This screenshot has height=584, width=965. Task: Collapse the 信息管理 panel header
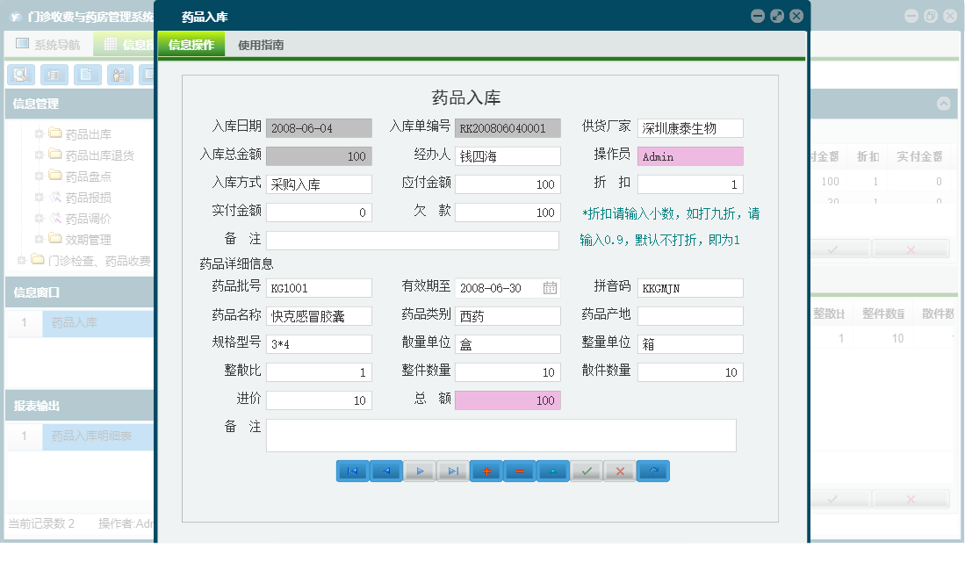click(79, 104)
